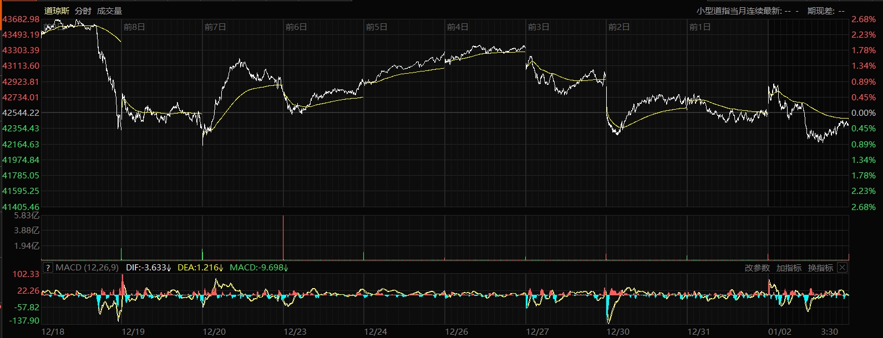The width and height of the screenshot is (883, 338).
Task: Select the 分时 chart label
Action: (x=83, y=11)
